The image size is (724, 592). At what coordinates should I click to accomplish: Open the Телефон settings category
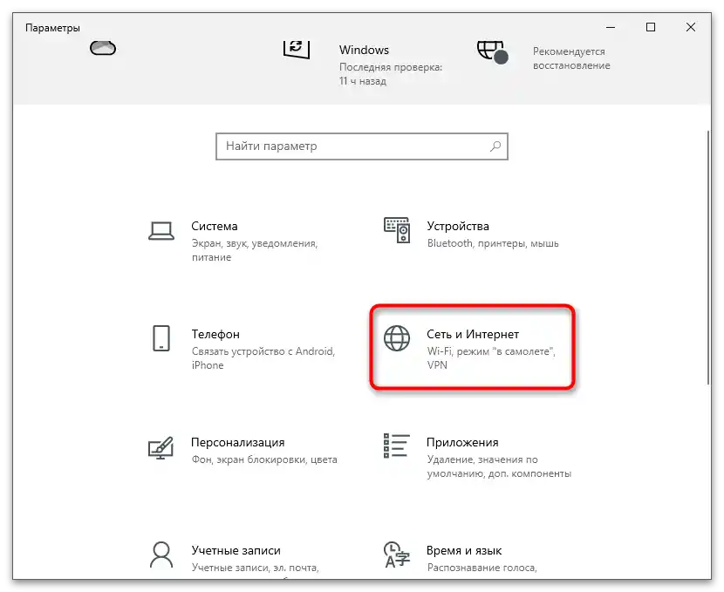pos(242,350)
